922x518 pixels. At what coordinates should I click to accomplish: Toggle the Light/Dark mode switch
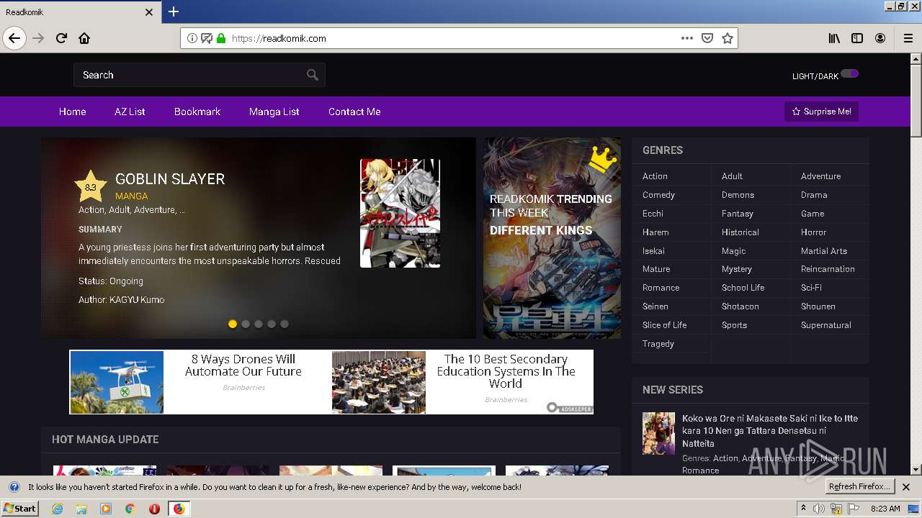[849, 73]
